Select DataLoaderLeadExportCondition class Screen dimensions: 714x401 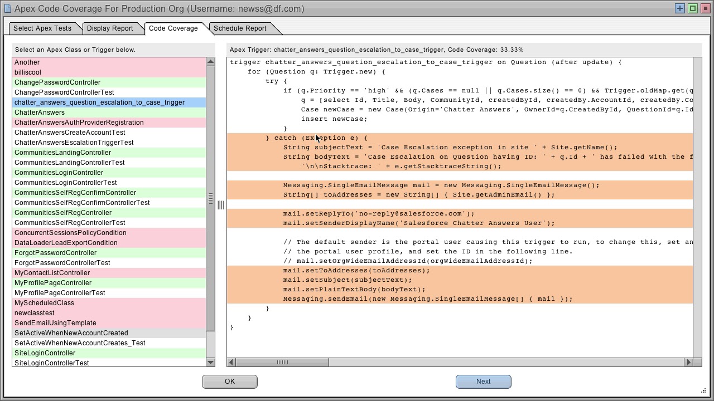(109, 243)
